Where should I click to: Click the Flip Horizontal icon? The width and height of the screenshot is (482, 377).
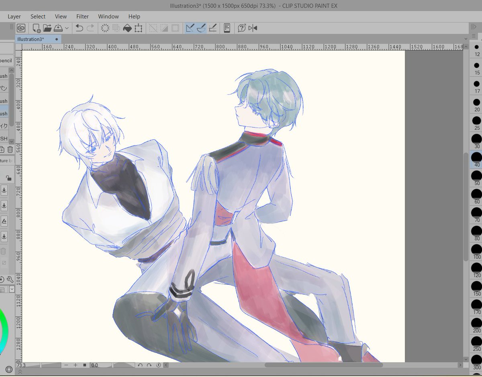click(253, 28)
